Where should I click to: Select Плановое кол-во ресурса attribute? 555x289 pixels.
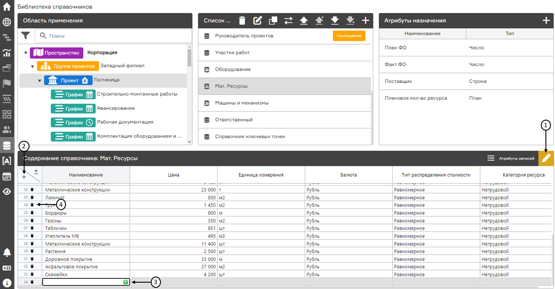pos(466,98)
